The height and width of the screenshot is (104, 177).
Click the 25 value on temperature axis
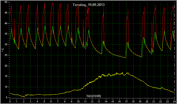coord(6,55)
